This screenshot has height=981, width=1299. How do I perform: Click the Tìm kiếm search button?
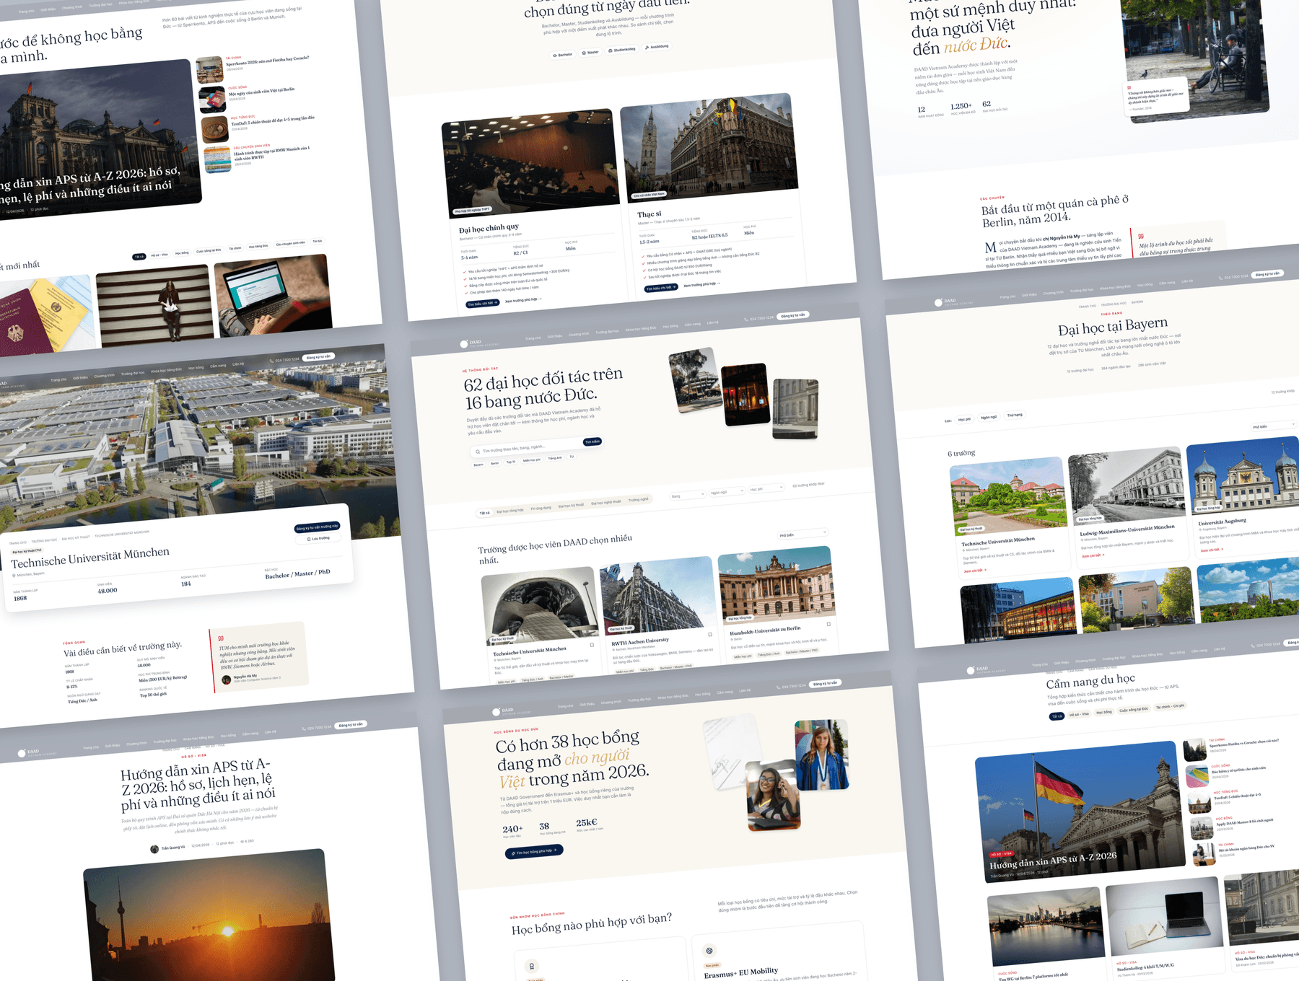point(592,441)
